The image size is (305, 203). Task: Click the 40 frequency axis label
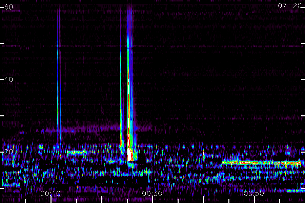(8, 80)
